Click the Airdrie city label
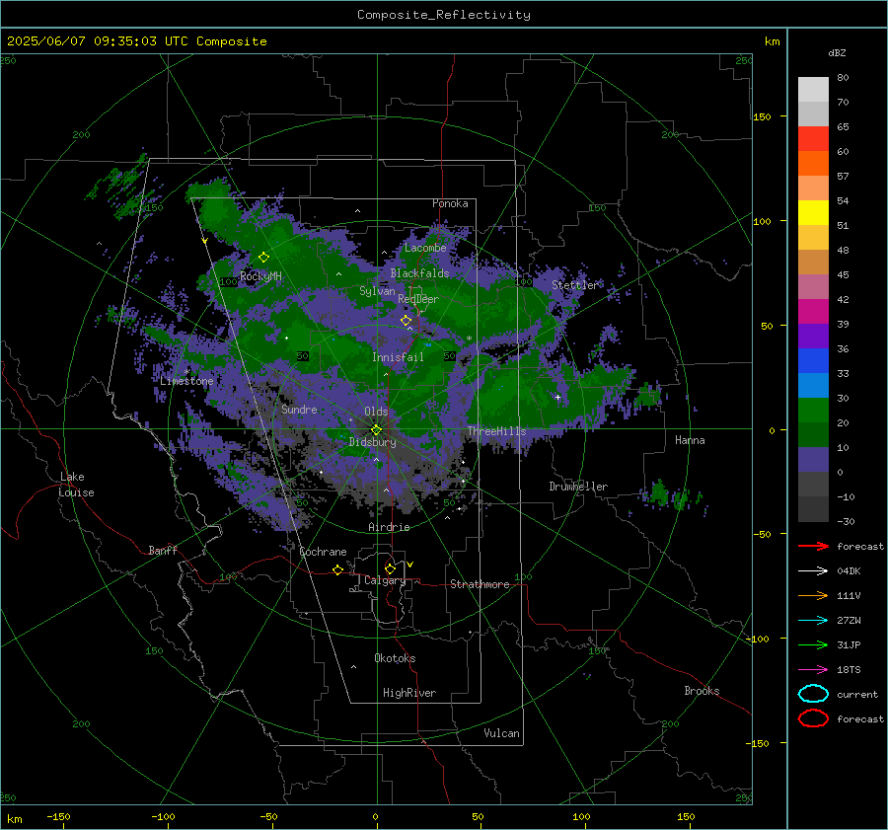 click(389, 527)
